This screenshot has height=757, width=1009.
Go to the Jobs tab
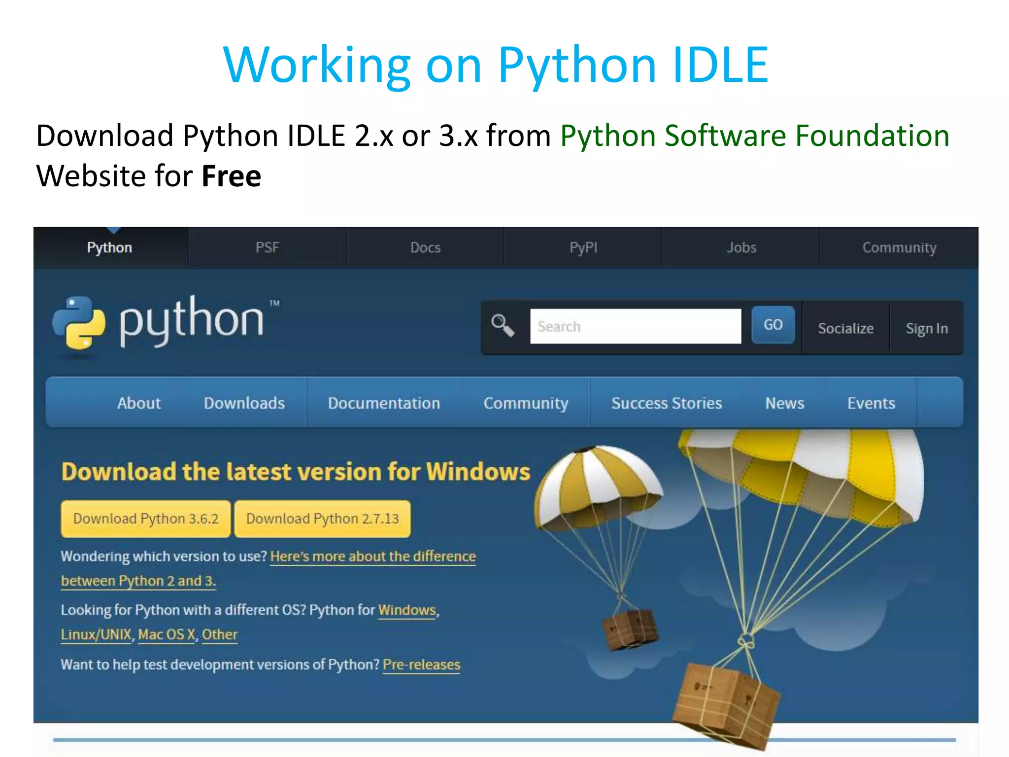pos(741,247)
